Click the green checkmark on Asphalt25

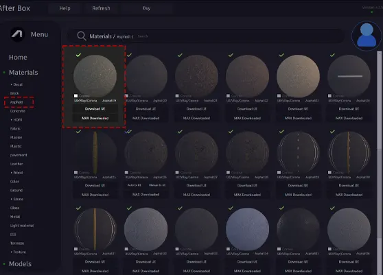(78, 132)
